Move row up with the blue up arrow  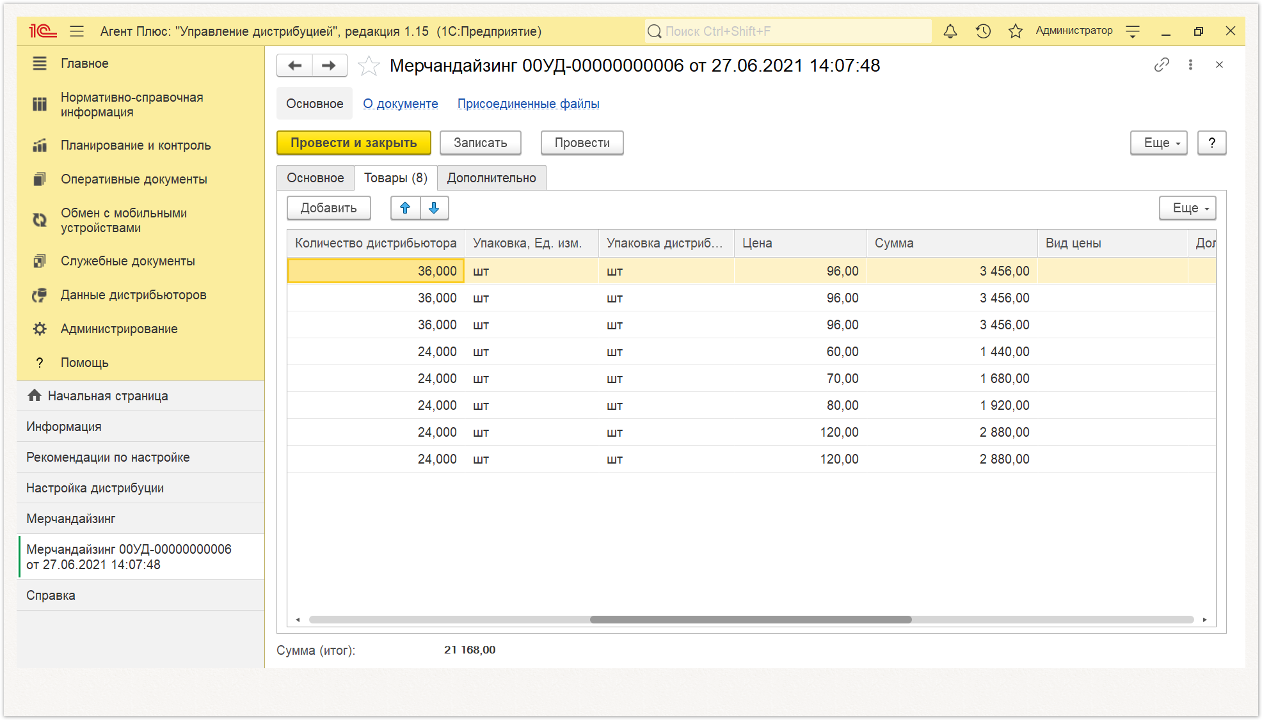405,208
